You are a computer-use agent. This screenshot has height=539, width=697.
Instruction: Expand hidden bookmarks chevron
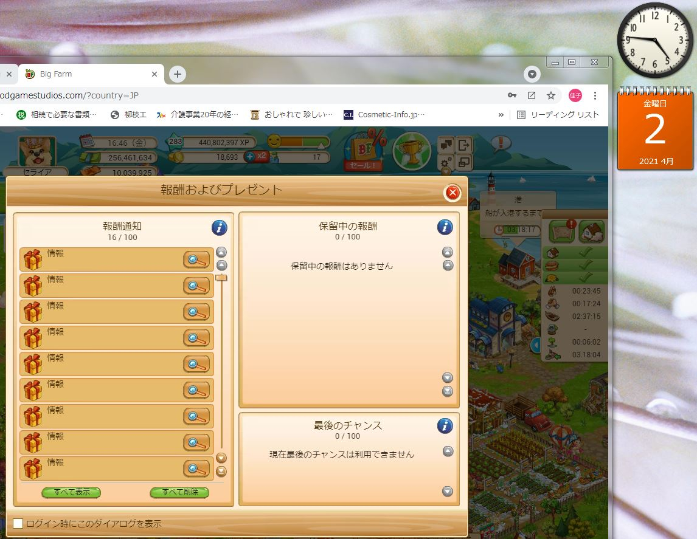tap(501, 115)
